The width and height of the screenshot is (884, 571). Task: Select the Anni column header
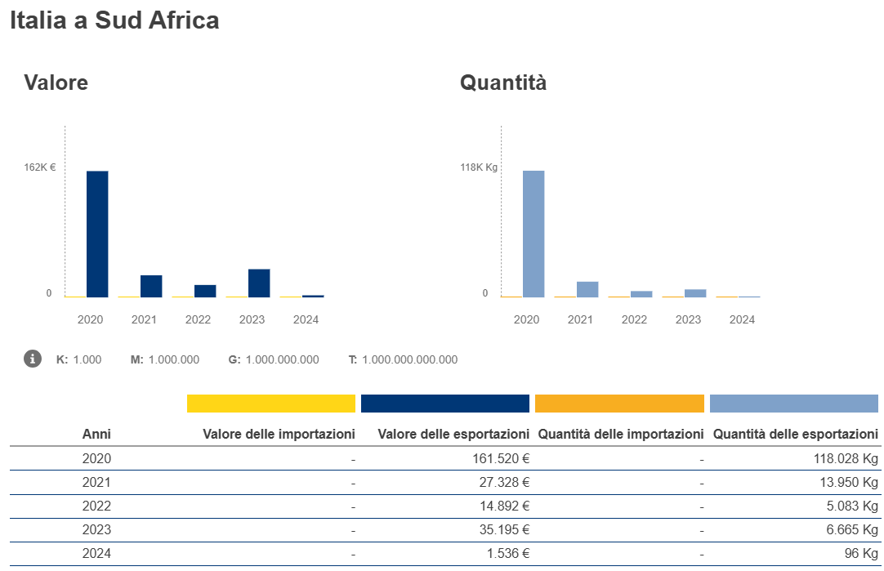(96, 434)
